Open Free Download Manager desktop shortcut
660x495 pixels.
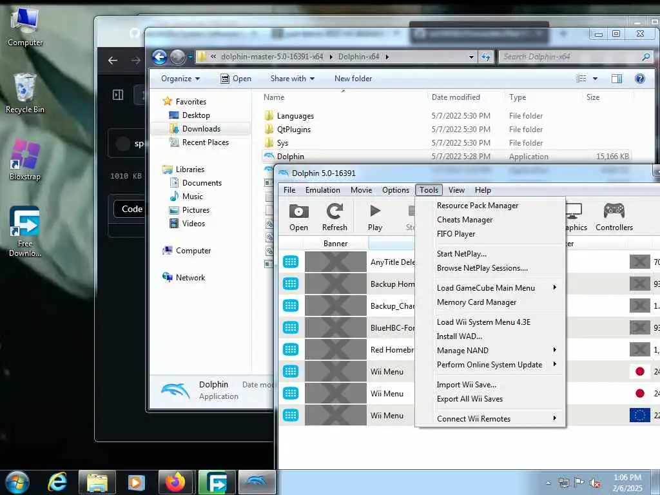[x=25, y=231]
